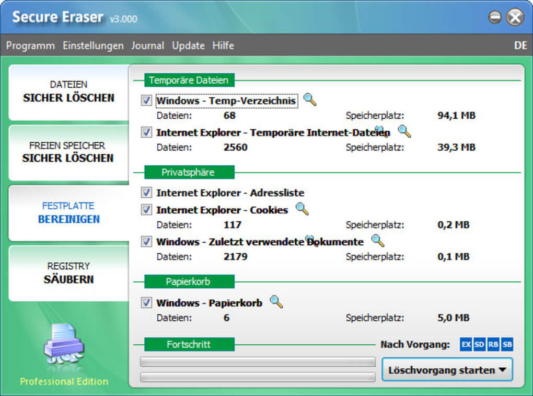Select the RB after-process icon
This screenshot has height=396, width=533.
point(493,345)
